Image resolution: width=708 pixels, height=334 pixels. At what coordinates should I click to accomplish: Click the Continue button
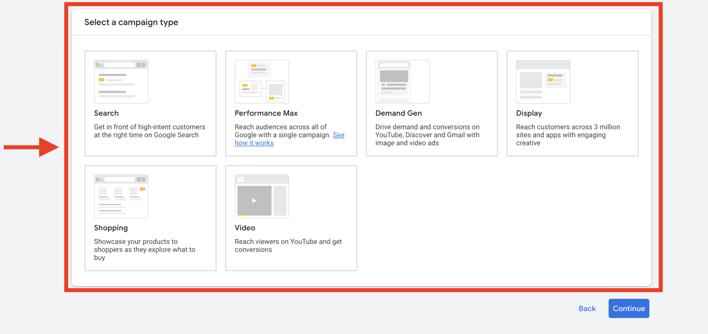[x=629, y=309]
